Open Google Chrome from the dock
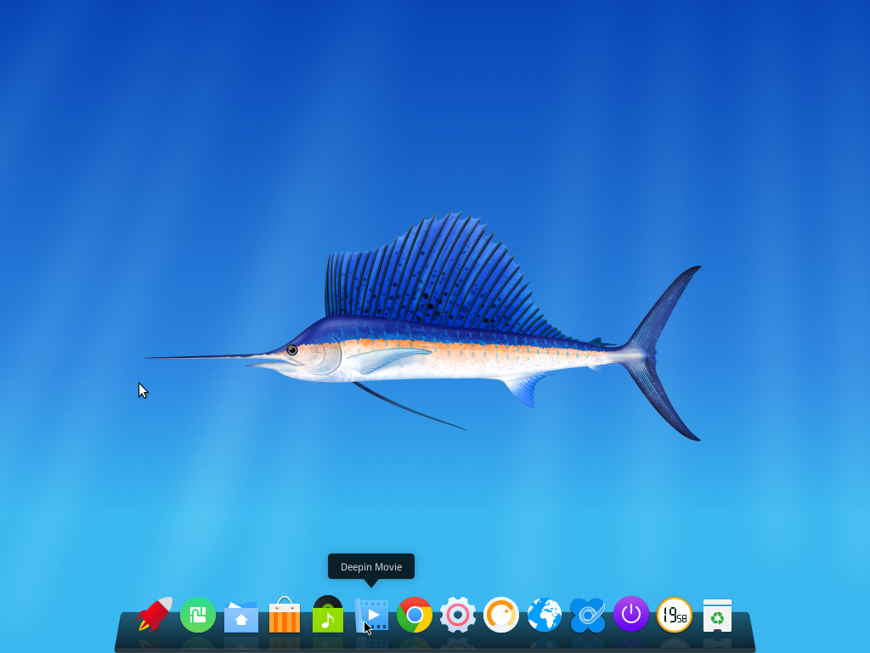This screenshot has width=870, height=653. [x=415, y=615]
